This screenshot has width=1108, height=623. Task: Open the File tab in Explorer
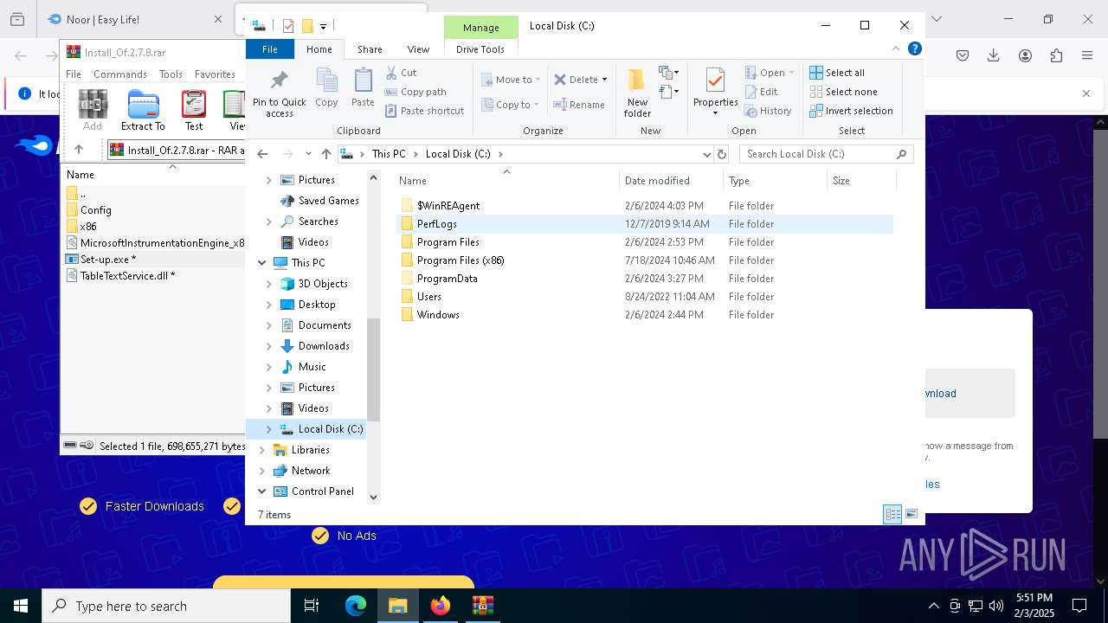click(270, 49)
